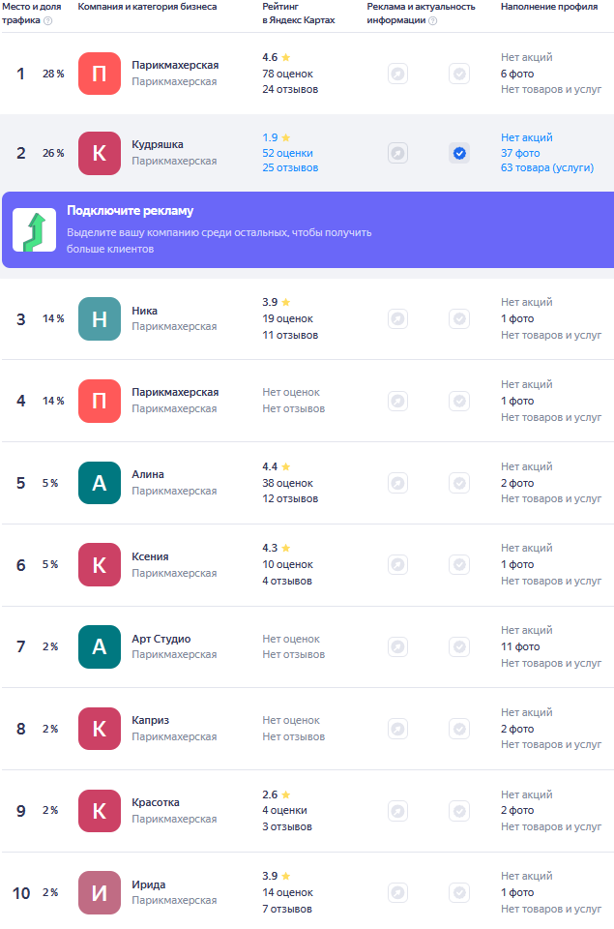Viewport: 614px width, 929px height.
Task: Click the '19 оценок' text for Ника
Action: pyautogui.click(x=288, y=318)
